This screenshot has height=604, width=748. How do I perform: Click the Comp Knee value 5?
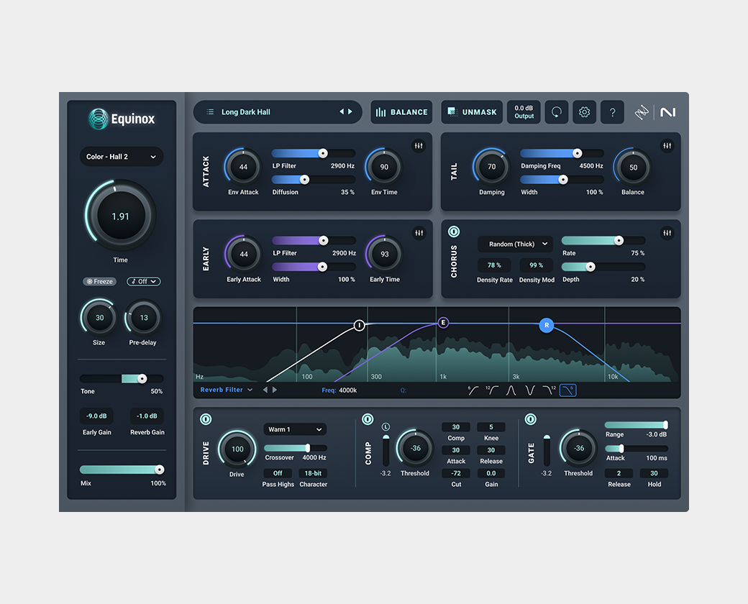pos(491,427)
